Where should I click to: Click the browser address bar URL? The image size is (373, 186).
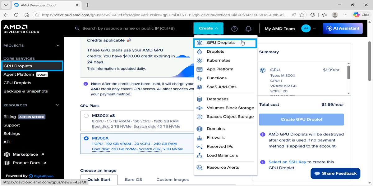tap(165, 15)
